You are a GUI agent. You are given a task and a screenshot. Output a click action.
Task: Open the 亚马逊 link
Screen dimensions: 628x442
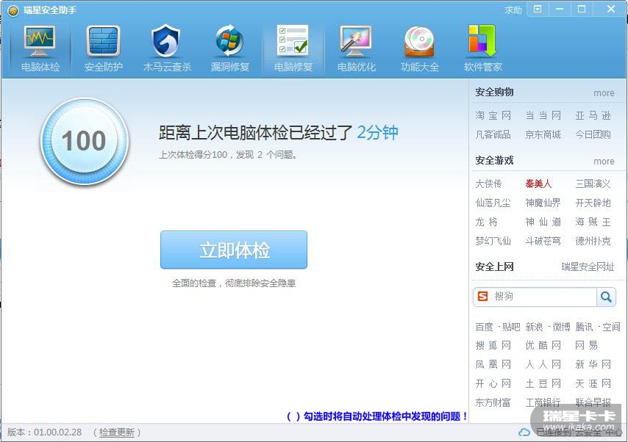(593, 115)
